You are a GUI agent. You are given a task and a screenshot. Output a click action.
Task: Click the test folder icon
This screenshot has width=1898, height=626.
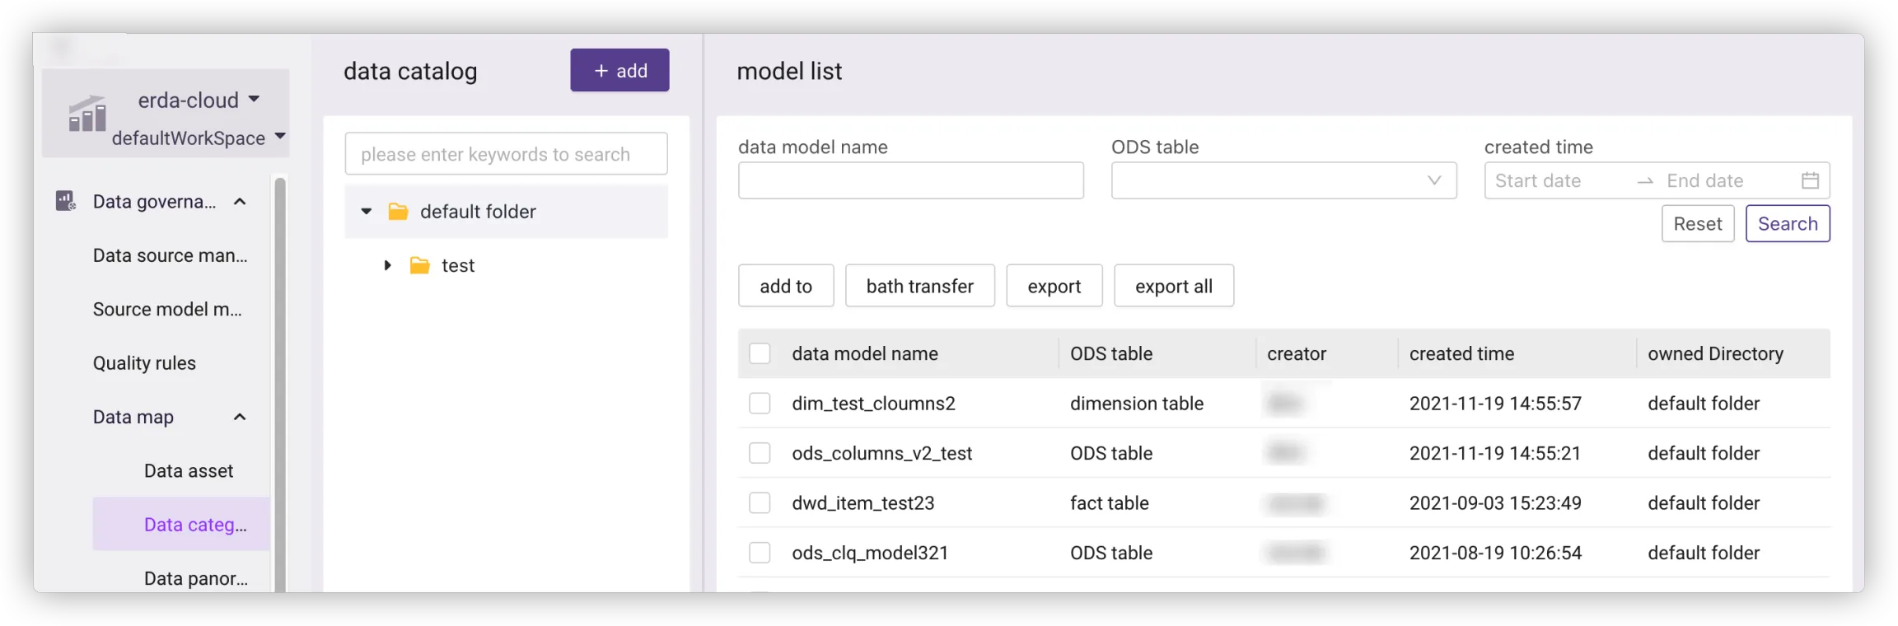tap(419, 265)
